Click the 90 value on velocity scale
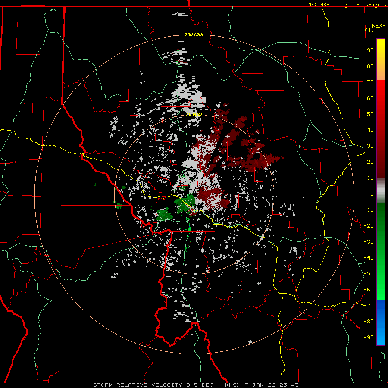Screen dimensions: 388x388 tap(370, 50)
